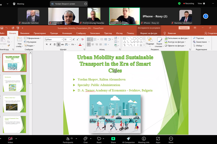217x144 pixels.
Task: Toggle the Zoom Video camera on
Action: (10, 139)
